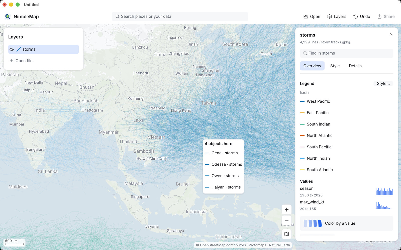Open the Details tab
Viewport: 401px width, 250px height.
click(x=355, y=66)
